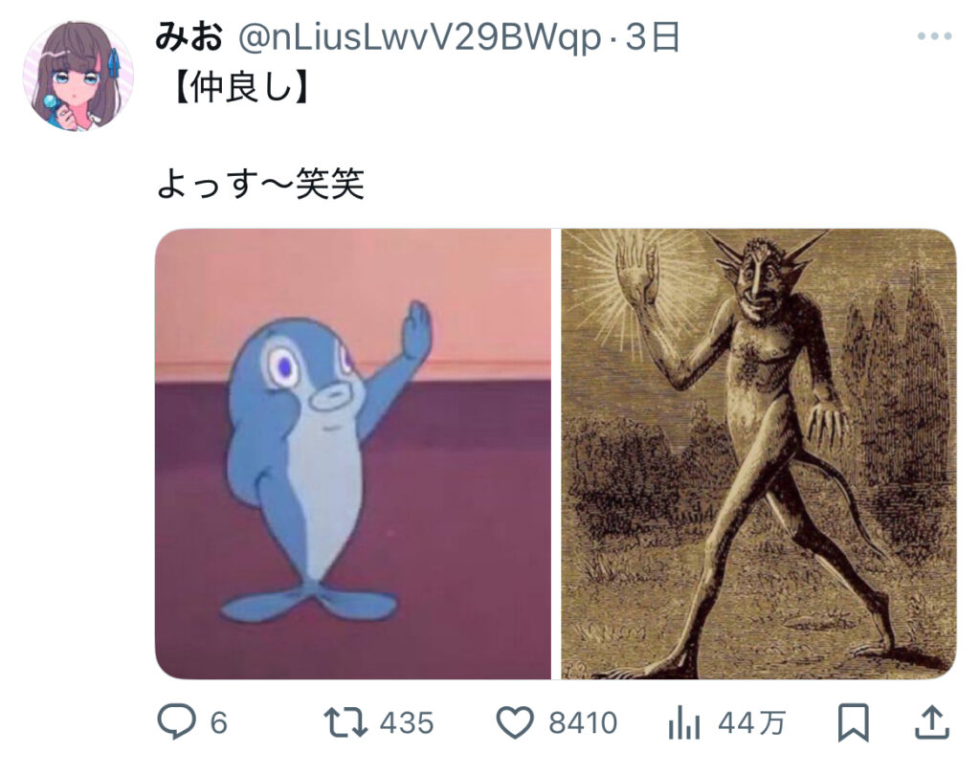Open view analytics bar chart icon
The height and width of the screenshot is (775, 980).
(683, 723)
